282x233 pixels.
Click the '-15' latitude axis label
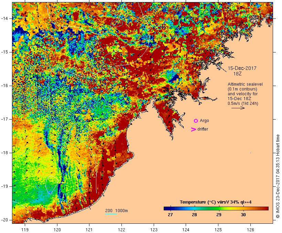(x=4, y=52)
